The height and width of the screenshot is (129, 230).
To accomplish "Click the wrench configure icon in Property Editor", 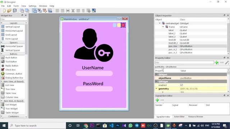I will tap(227, 63).
